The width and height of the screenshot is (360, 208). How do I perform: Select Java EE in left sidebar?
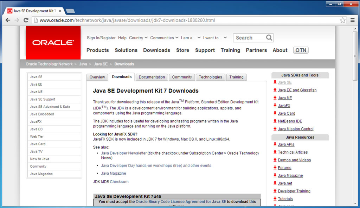54,84
